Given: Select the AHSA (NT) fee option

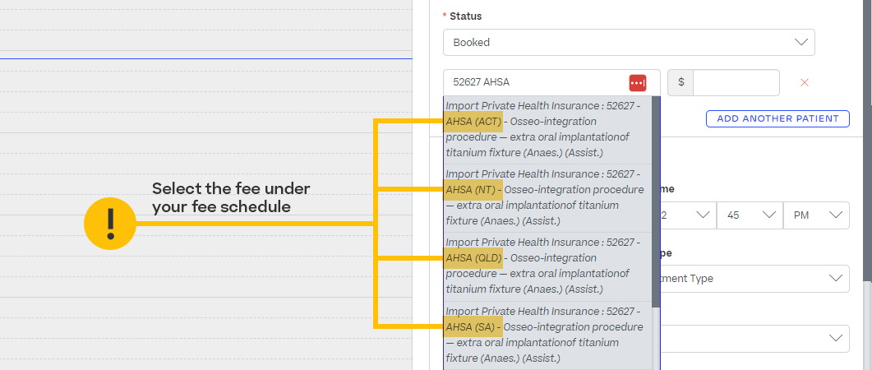Looking at the screenshot, I should point(548,198).
